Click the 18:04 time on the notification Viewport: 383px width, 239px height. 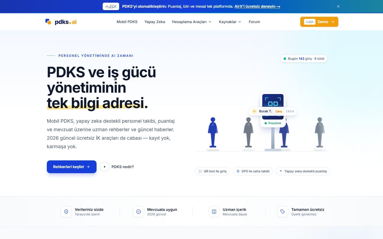tap(290, 111)
